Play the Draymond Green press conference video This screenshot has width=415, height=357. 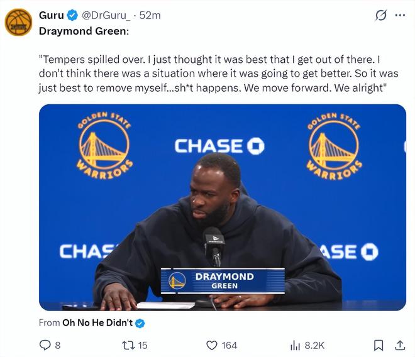coord(222,207)
